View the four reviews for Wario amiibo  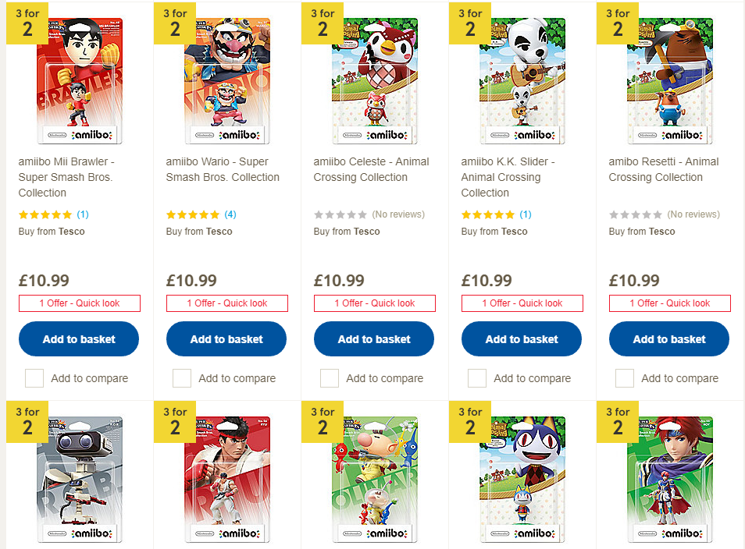[230, 214]
